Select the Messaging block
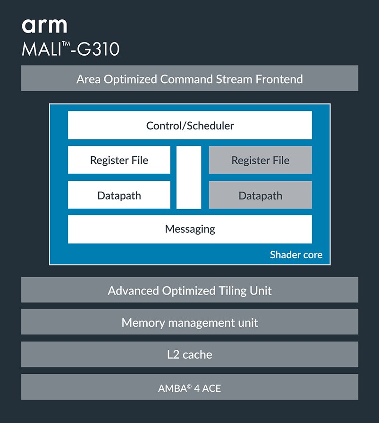 tap(190, 229)
